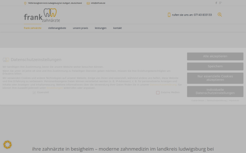This screenshot has width=246, height=153.
Task: Open Impressum footer link
Action: click(x=234, y=100)
